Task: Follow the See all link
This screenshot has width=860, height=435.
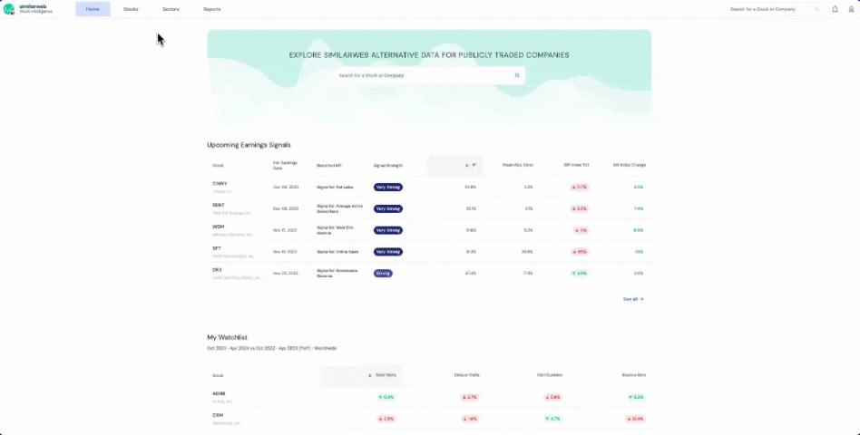Action: pyautogui.click(x=633, y=299)
